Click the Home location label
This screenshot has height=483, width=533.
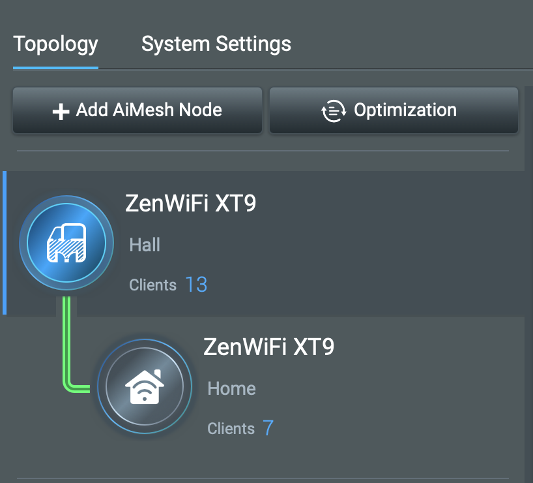(x=231, y=388)
